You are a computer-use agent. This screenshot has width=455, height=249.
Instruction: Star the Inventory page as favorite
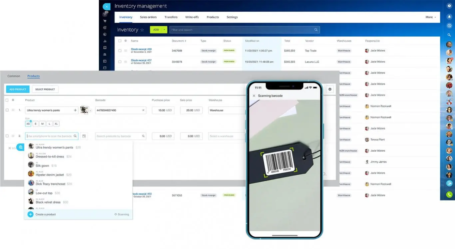142,30
